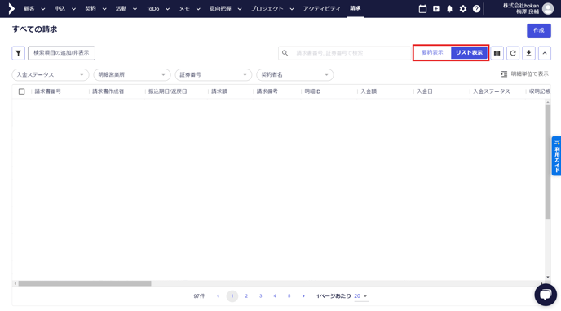Open the rows per page dropdown
The height and width of the screenshot is (311, 561).
tap(361, 296)
